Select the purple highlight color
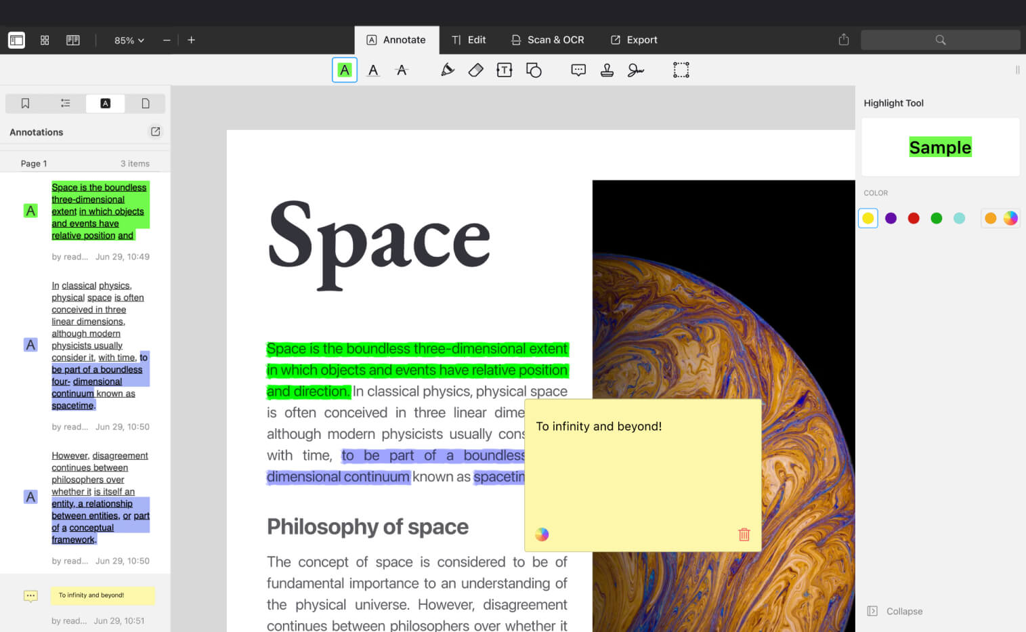Screen dimensions: 1026x632 [891, 218]
